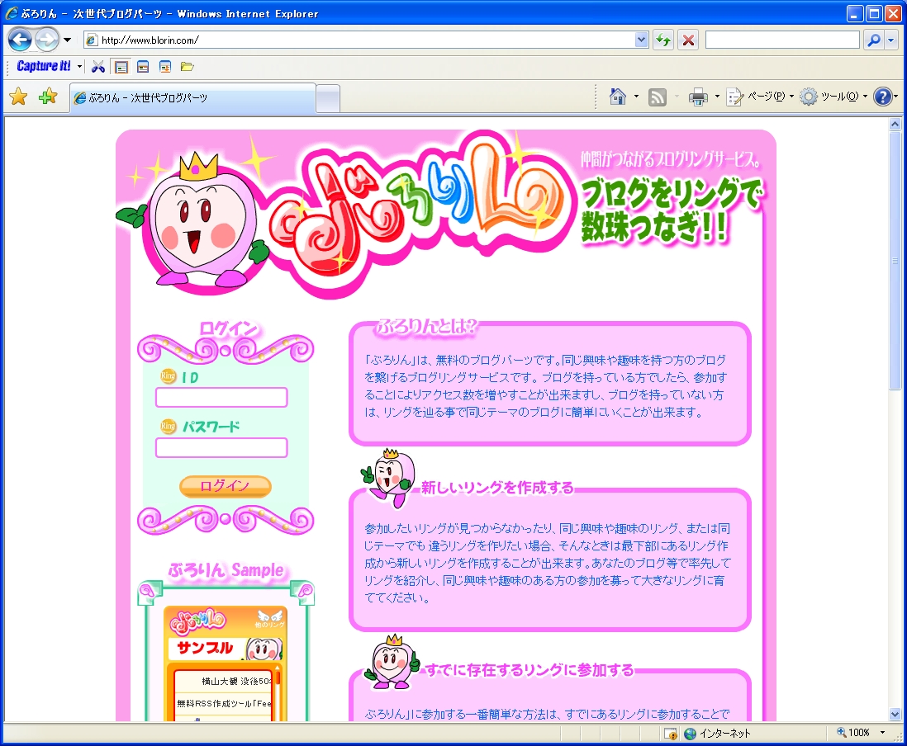This screenshot has width=907, height=746.
Task: Click the ぶろりん Sample heading
Action: (226, 570)
